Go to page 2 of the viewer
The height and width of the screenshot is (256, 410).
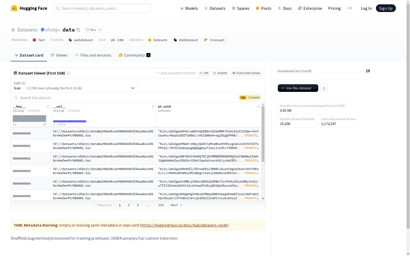pos(129,205)
